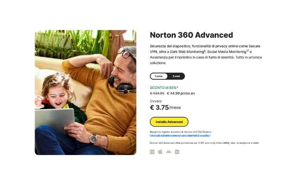Viewport: 296px width, 185px height.
Task: Click the SCONTO di 66% discount label
Action: (164, 88)
